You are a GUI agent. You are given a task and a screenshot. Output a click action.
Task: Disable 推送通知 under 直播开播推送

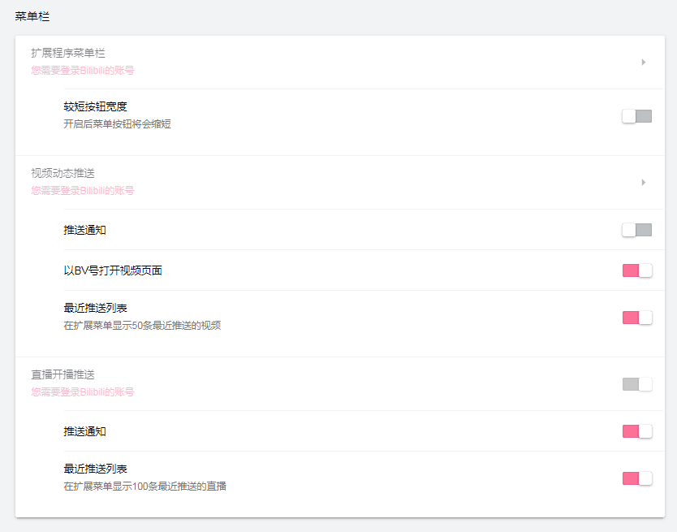pyautogui.click(x=636, y=431)
